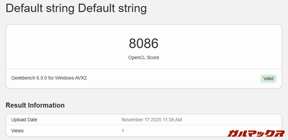Viewport: 288px width, 140px height.
Task: Click the last word of the page title
Action: pyautogui.click(x=133, y=8)
